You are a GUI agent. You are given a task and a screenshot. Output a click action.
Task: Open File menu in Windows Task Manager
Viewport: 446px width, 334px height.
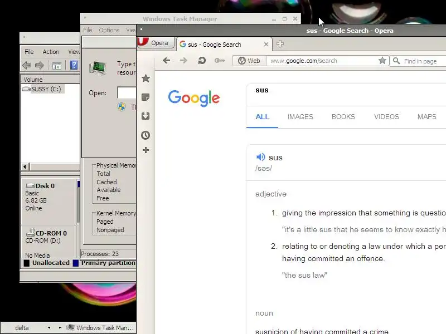[88, 30]
